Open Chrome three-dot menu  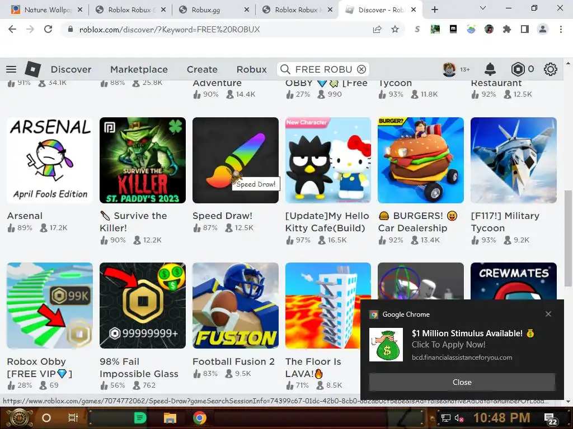pyautogui.click(x=561, y=30)
